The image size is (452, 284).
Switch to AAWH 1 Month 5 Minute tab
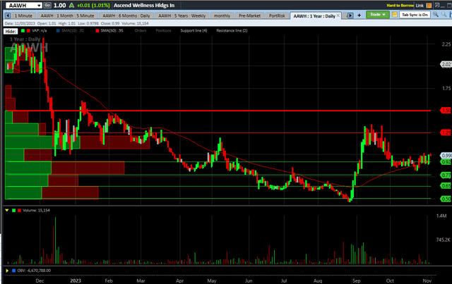67,16
